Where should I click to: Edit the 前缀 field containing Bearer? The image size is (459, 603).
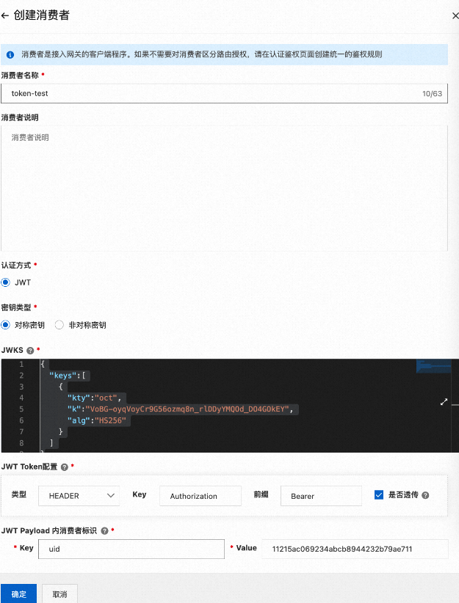[x=321, y=496]
